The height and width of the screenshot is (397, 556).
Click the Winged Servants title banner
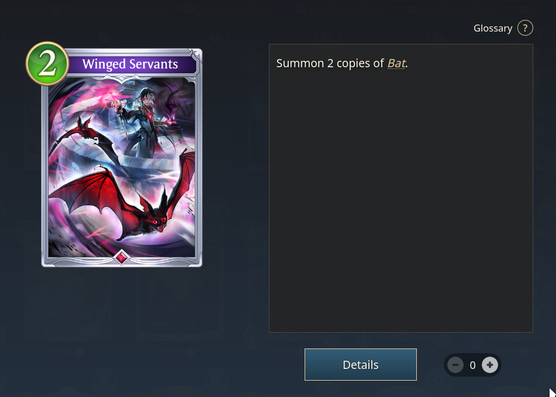click(x=130, y=64)
